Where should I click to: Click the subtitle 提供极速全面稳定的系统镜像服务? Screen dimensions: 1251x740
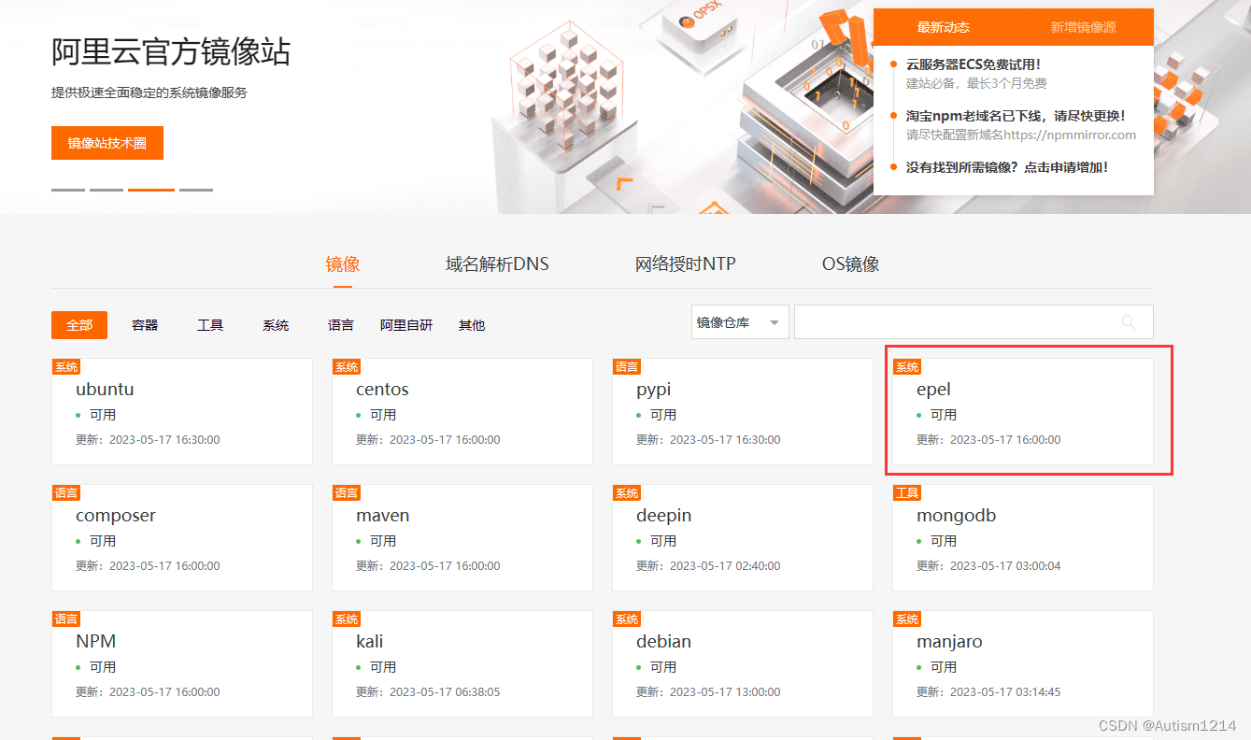(x=149, y=92)
